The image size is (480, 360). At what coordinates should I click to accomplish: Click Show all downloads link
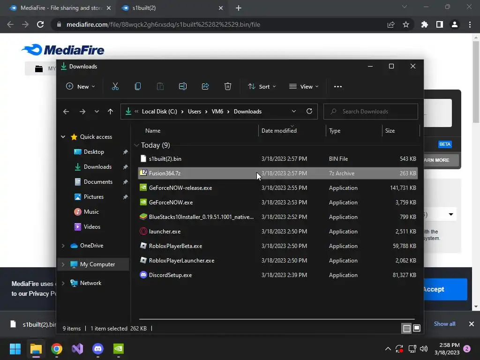(444, 324)
